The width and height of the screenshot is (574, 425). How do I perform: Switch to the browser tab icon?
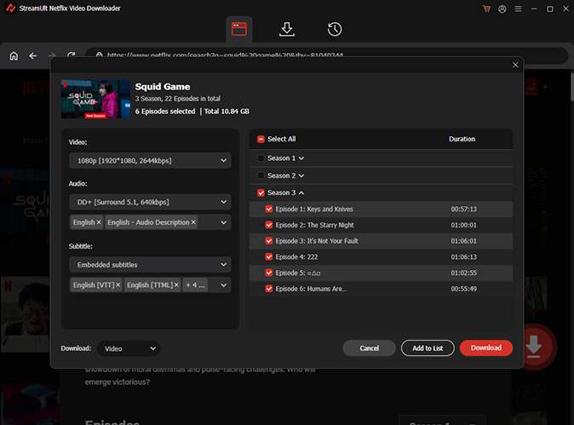coord(239,29)
